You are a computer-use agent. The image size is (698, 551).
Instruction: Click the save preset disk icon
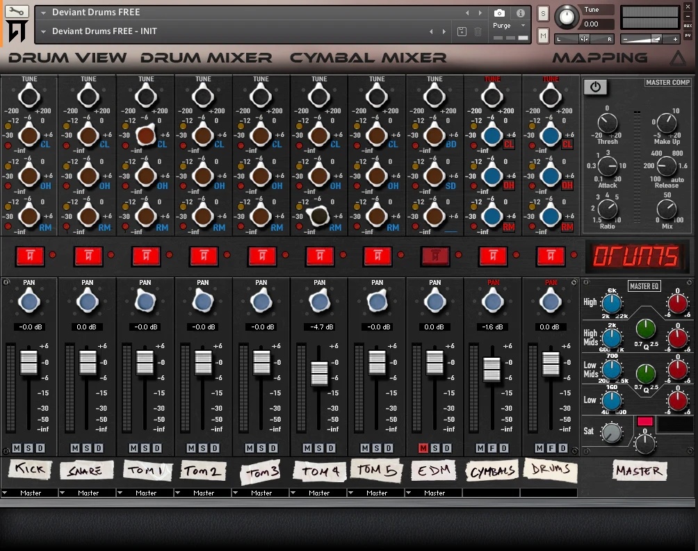(x=462, y=31)
